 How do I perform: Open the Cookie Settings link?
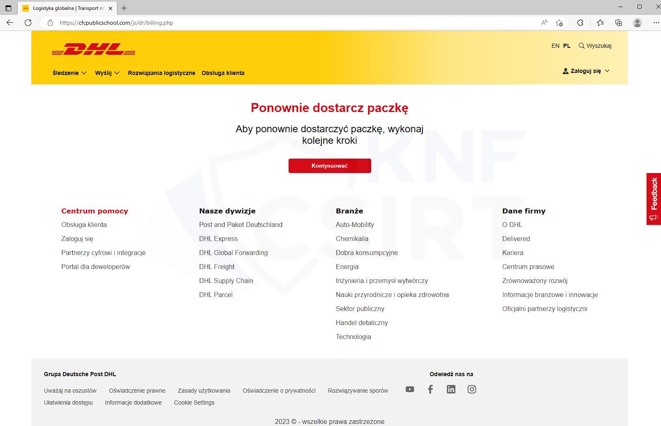pos(194,403)
